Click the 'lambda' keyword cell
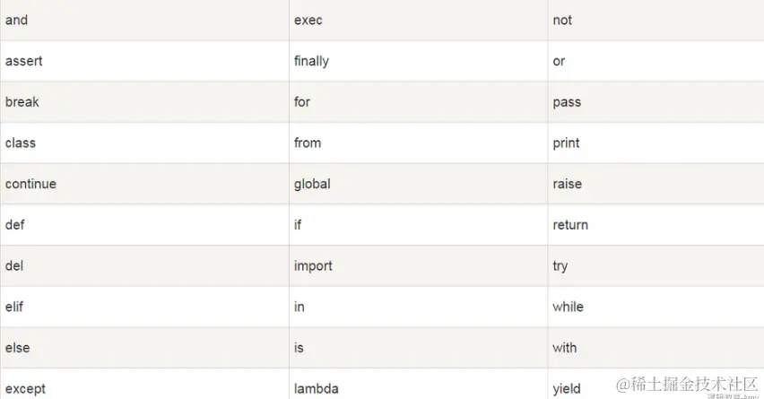This screenshot has height=399, width=764. [x=317, y=389]
